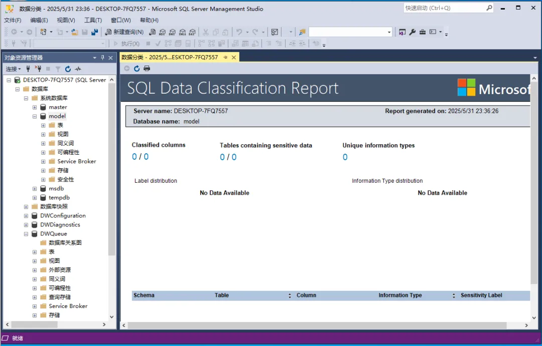Click the Object Explorer vertical scrollbar
The image size is (542, 346).
pos(111,169)
